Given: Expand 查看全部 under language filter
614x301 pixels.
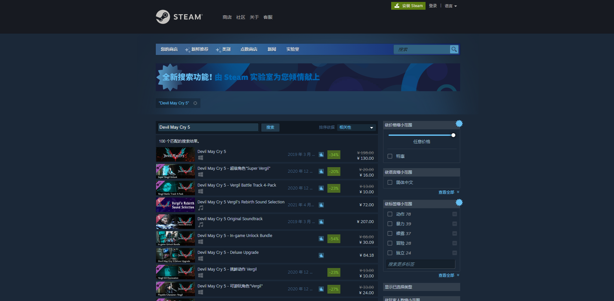Looking at the screenshot, I should pos(449,192).
